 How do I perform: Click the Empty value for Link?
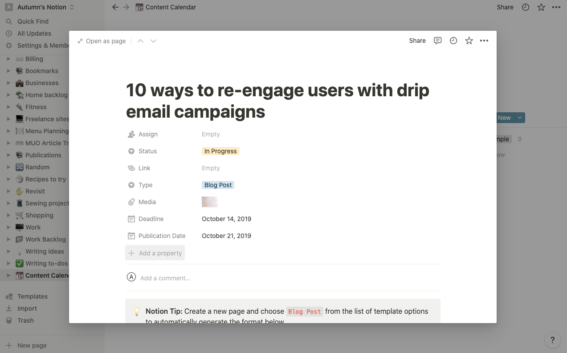point(211,168)
